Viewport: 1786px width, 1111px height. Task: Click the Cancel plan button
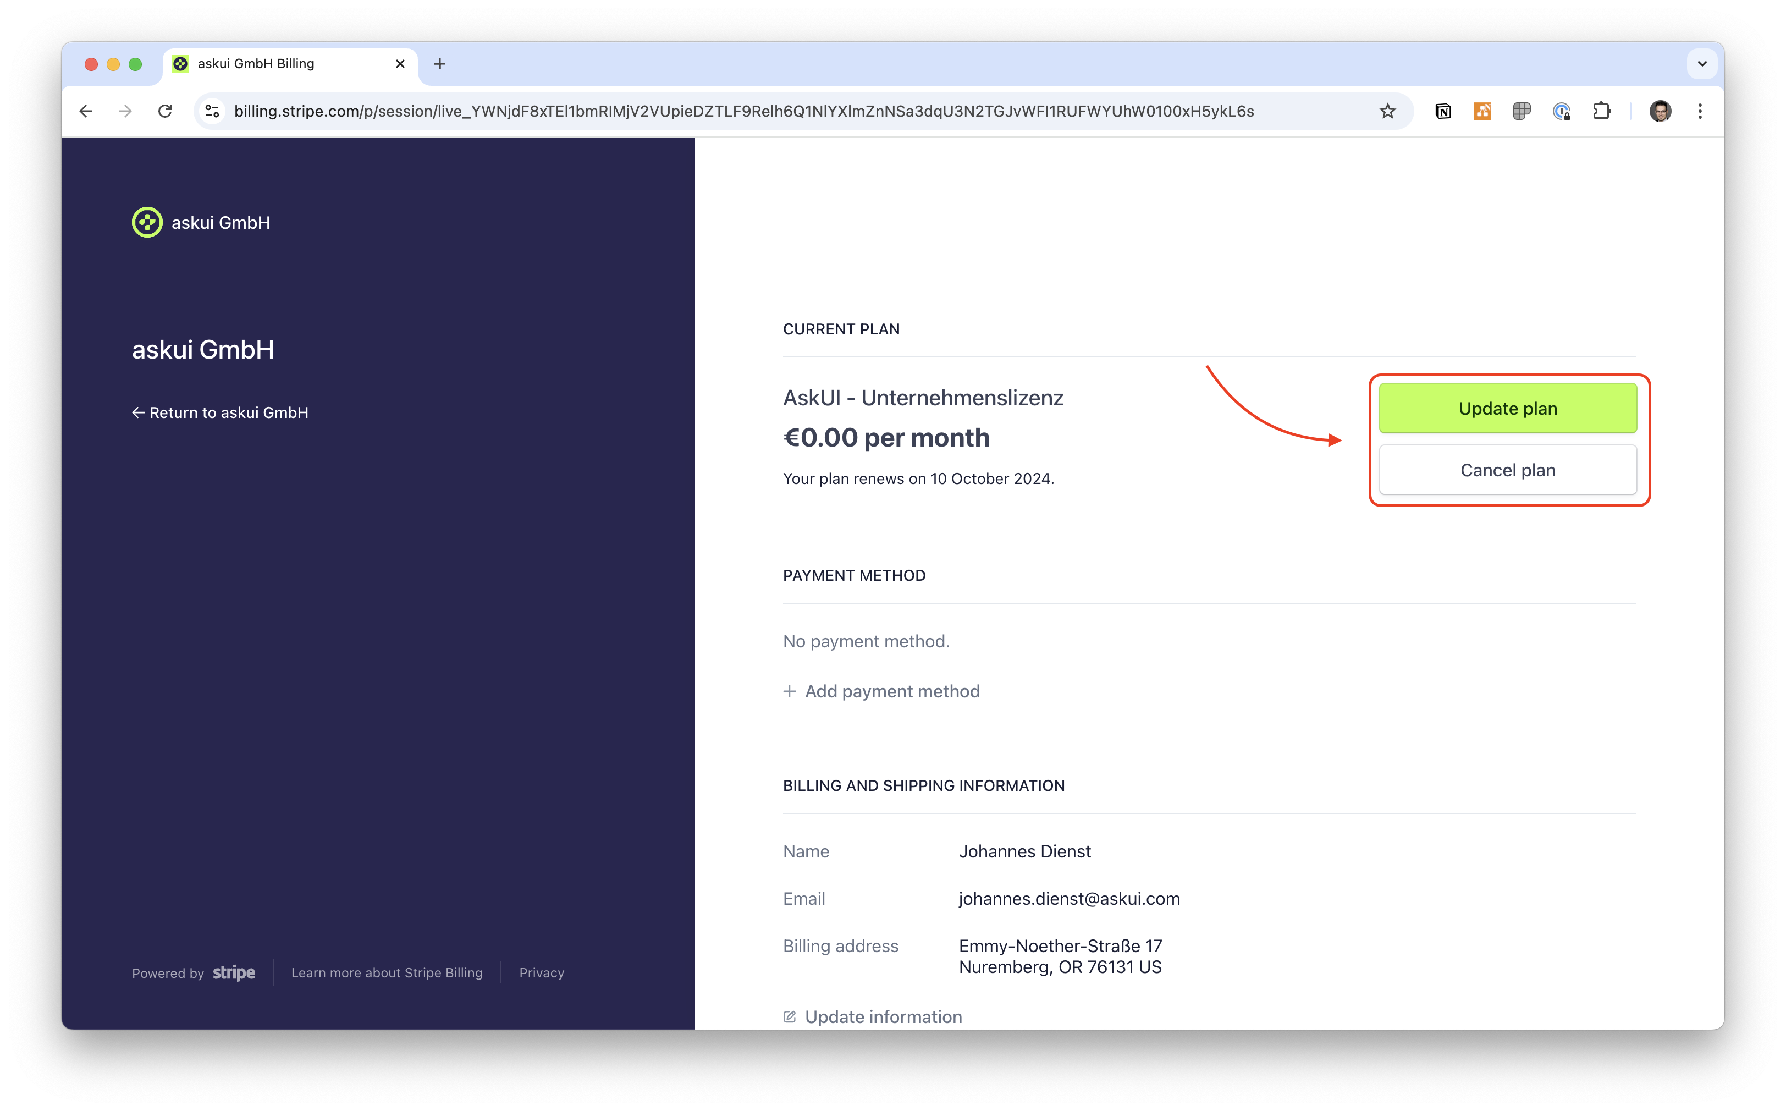1507,470
